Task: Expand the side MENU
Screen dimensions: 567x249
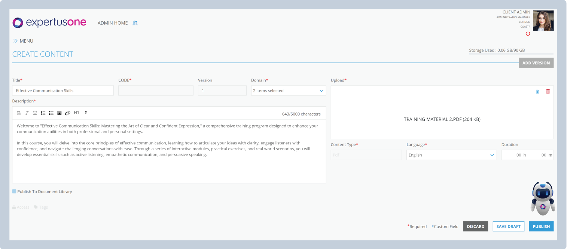Action: pyautogui.click(x=23, y=41)
